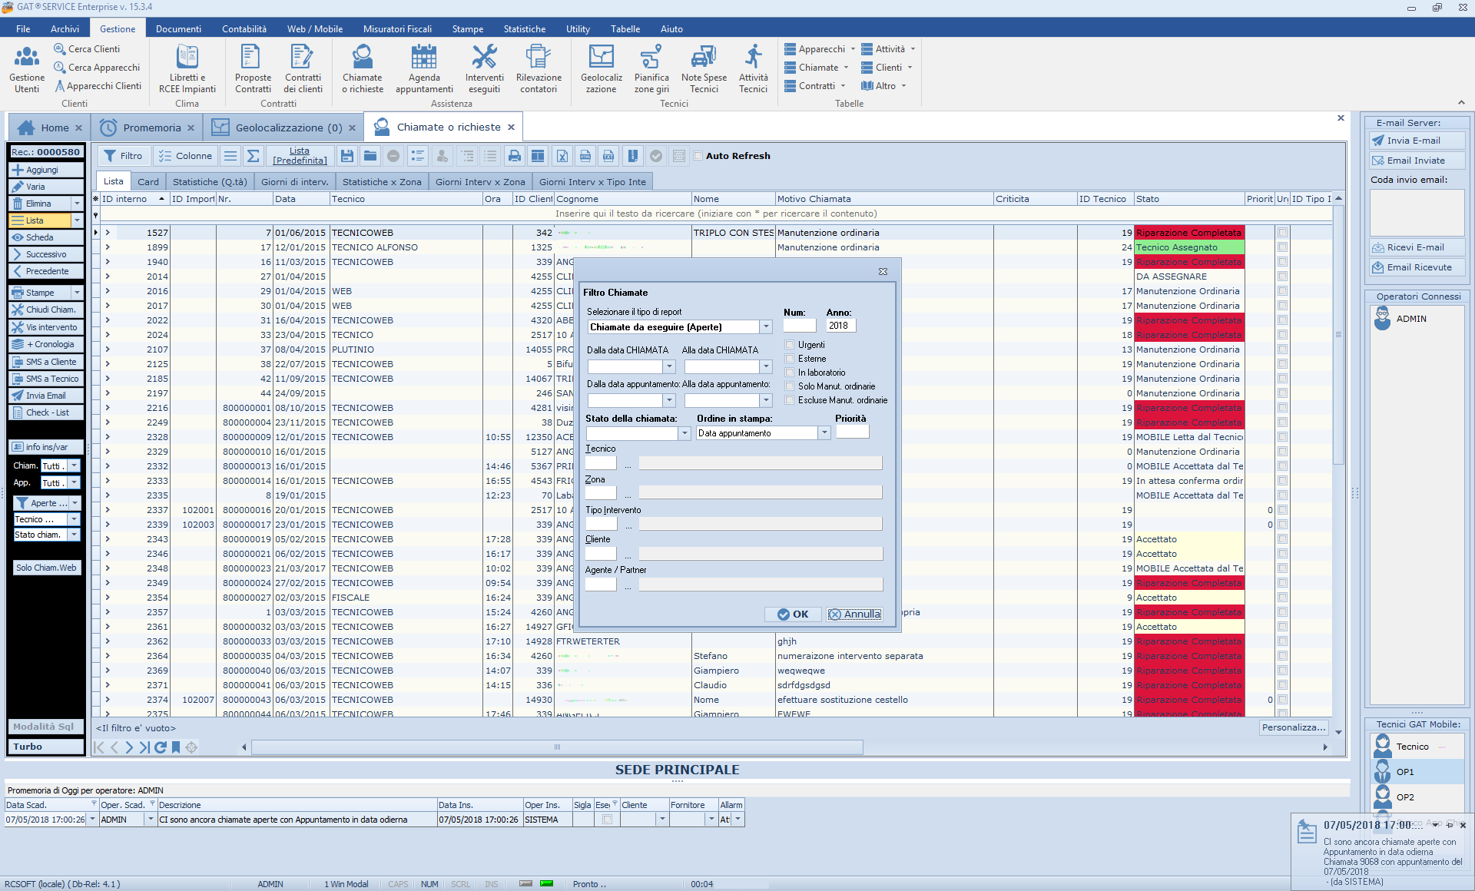Open the Contabilità menu

[x=244, y=29]
